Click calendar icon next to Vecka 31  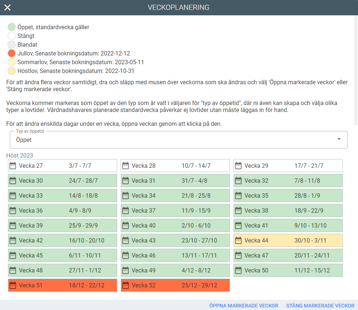pyautogui.click(x=126, y=181)
